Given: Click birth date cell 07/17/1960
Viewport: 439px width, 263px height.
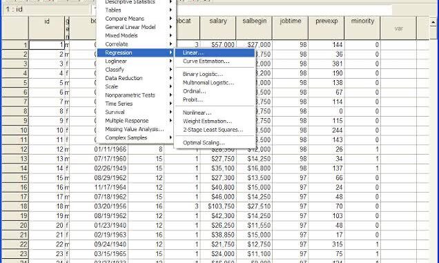Looking at the screenshot, I should pyautogui.click(x=99, y=159).
